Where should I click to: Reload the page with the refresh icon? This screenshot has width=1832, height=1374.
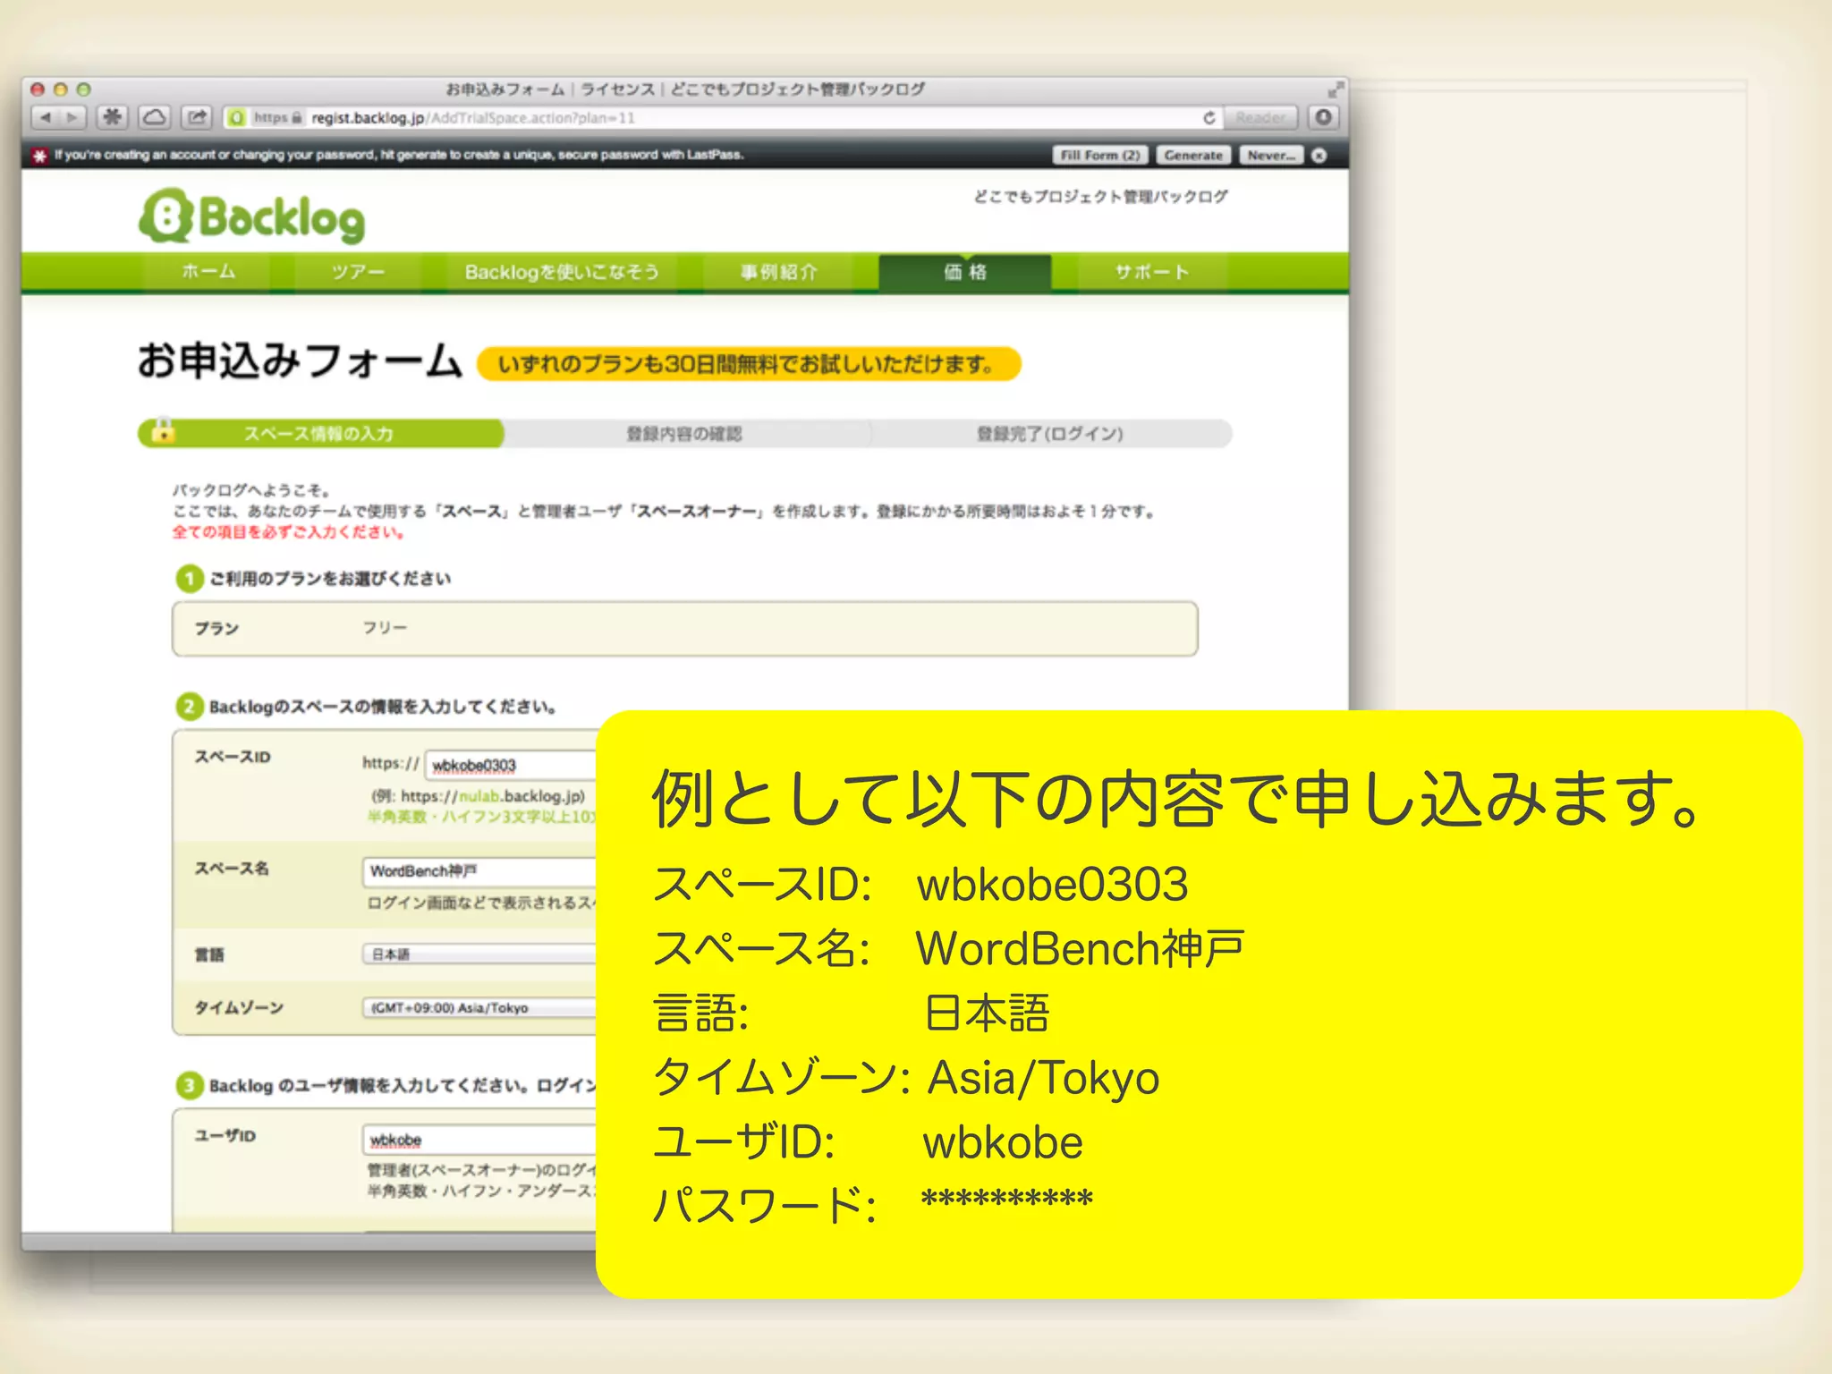pos(1209,117)
